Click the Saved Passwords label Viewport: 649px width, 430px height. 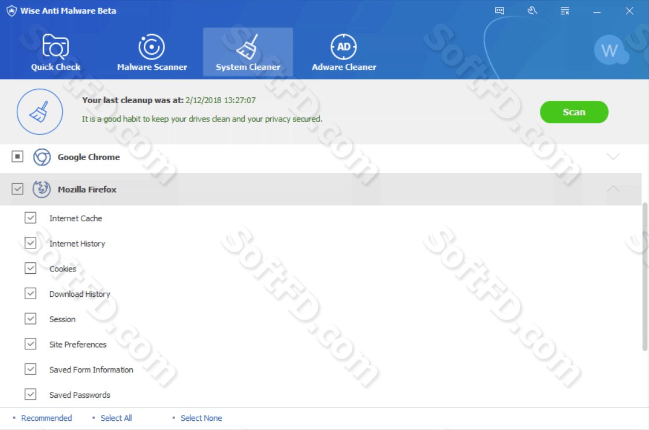coord(80,395)
